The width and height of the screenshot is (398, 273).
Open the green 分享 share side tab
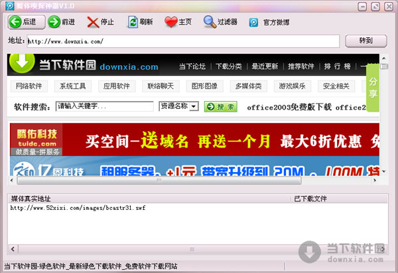pos(373,88)
